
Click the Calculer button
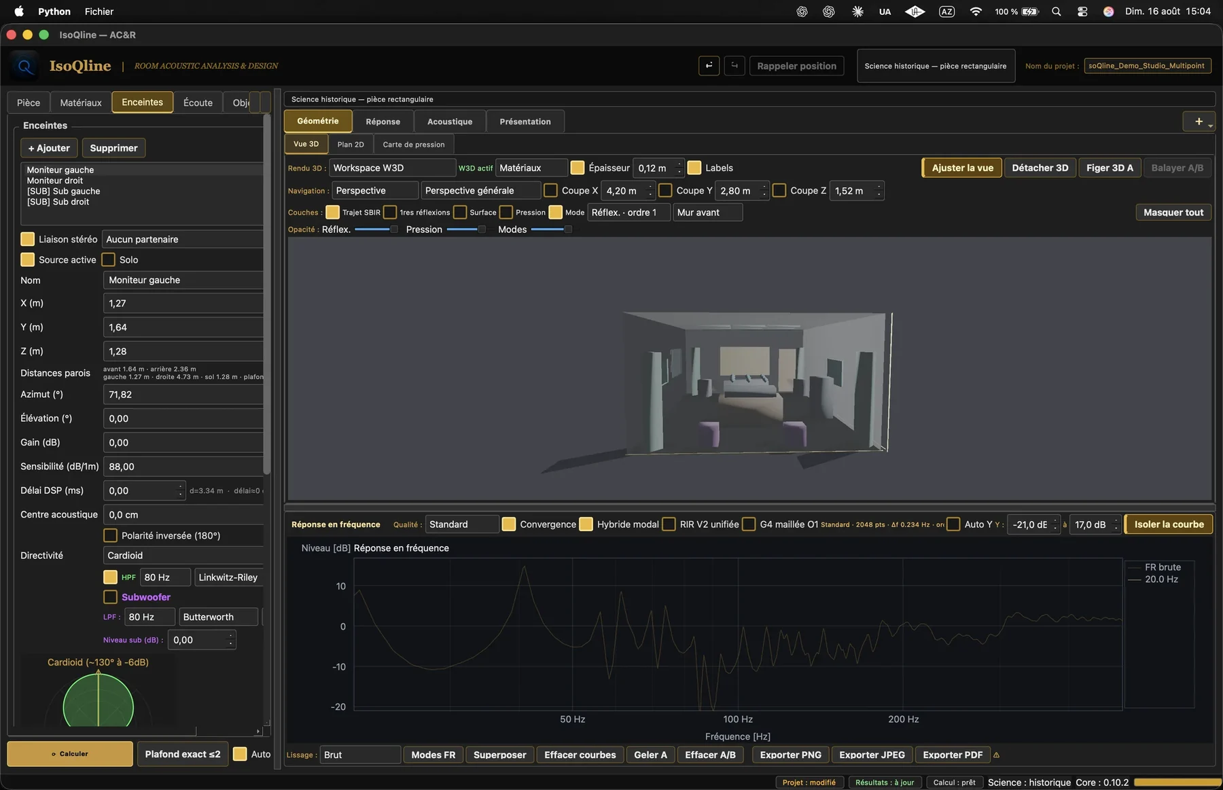pyautogui.click(x=70, y=754)
